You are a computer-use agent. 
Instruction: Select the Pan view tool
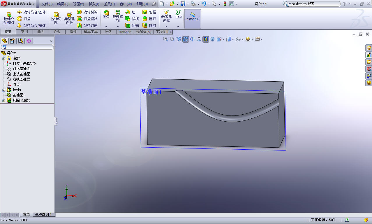pos(192,39)
